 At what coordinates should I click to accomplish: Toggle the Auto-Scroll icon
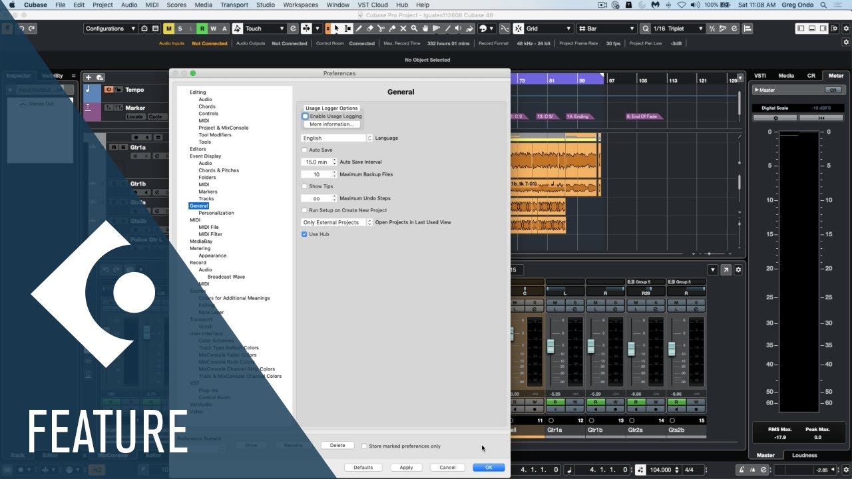click(307, 29)
